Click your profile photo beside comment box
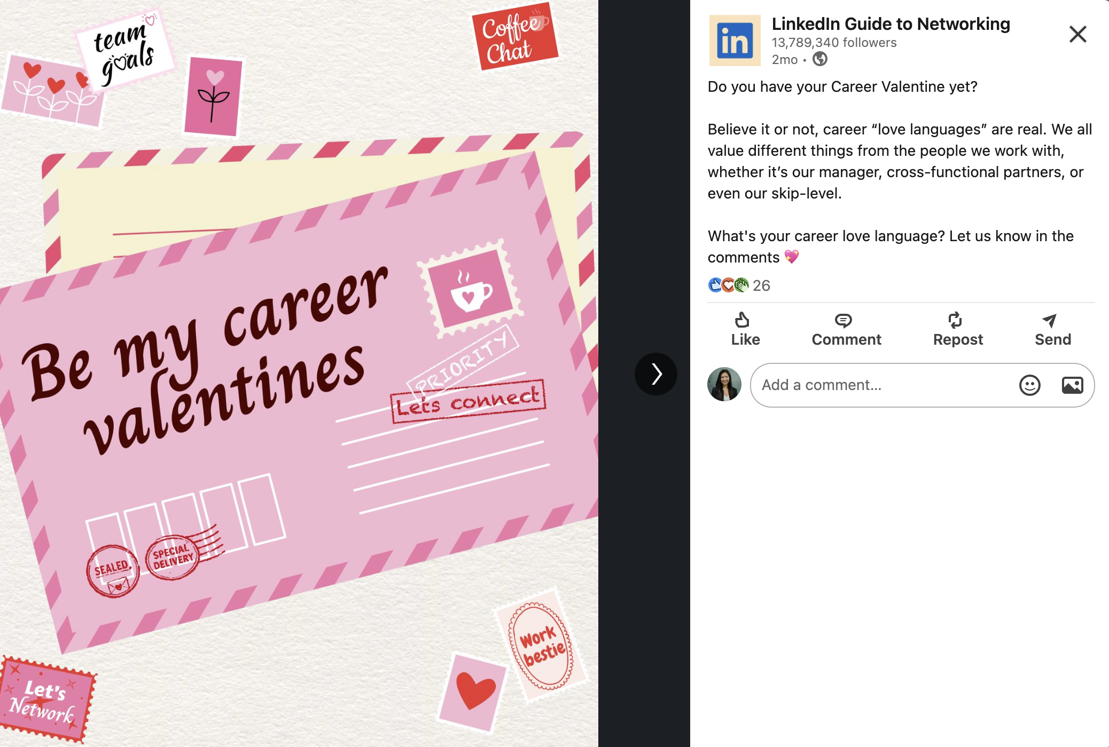The width and height of the screenshot is (1109, 747). 724,385
